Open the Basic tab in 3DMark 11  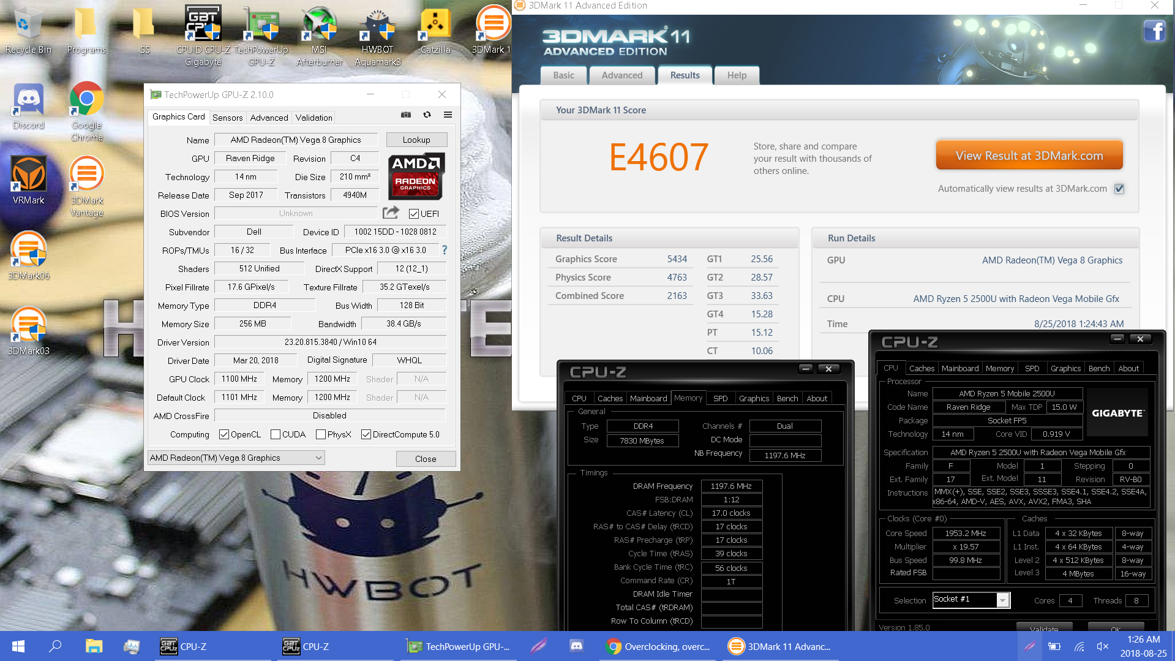click(x=563, y=75)
